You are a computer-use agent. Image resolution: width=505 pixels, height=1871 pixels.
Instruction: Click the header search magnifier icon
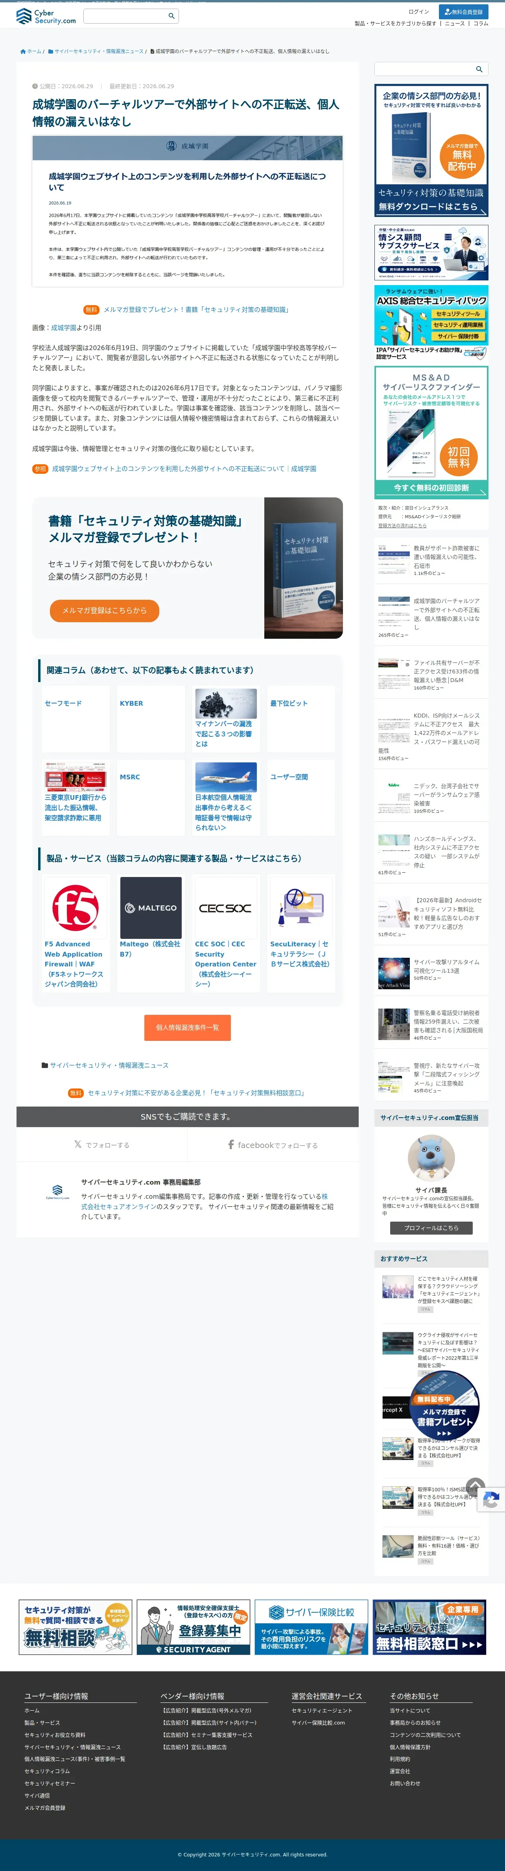[171, 16]
